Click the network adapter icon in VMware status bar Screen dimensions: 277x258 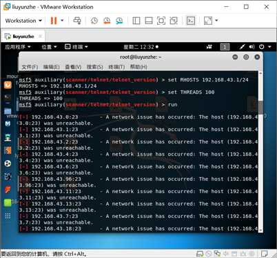pos(217,254)
